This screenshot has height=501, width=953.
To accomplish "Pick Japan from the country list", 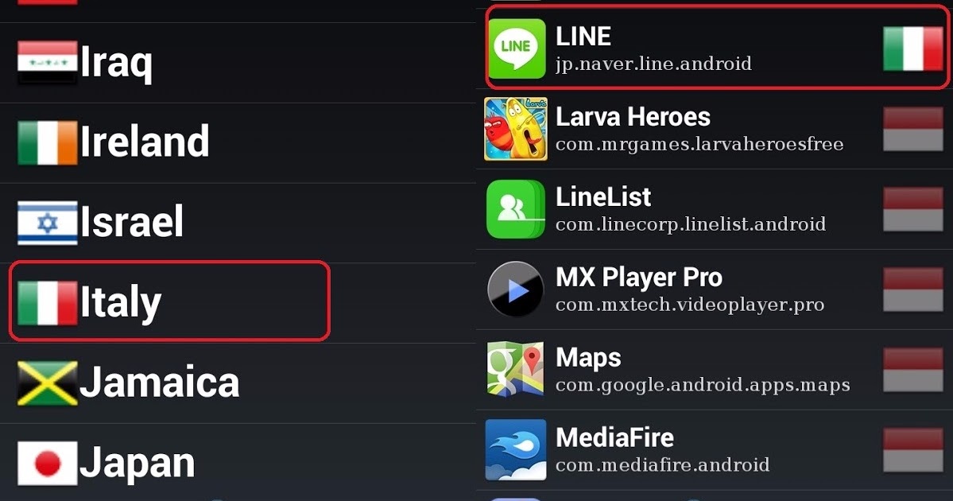I will 238,463.
